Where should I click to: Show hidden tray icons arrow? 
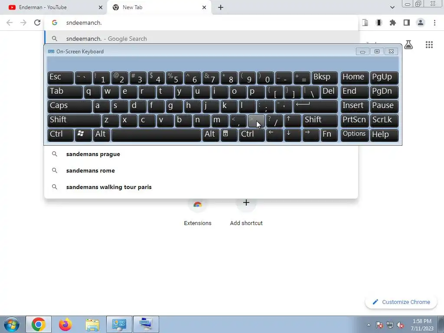369,325
